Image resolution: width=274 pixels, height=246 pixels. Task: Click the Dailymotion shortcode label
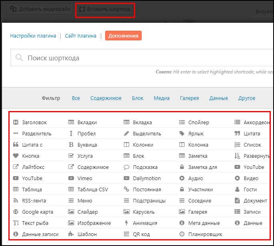pos(147,178)
